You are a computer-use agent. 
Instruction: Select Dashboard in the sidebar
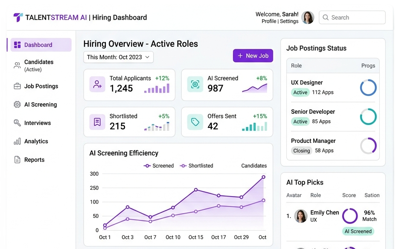[x=41, y=45]
